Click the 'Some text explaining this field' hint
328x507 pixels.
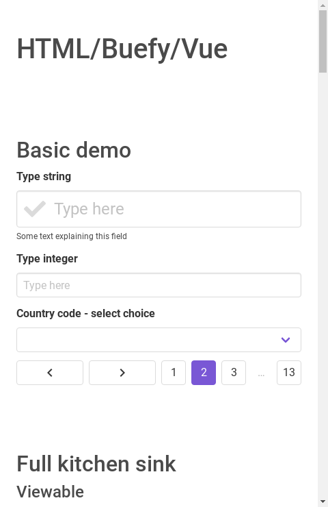(x=72, y=236)
